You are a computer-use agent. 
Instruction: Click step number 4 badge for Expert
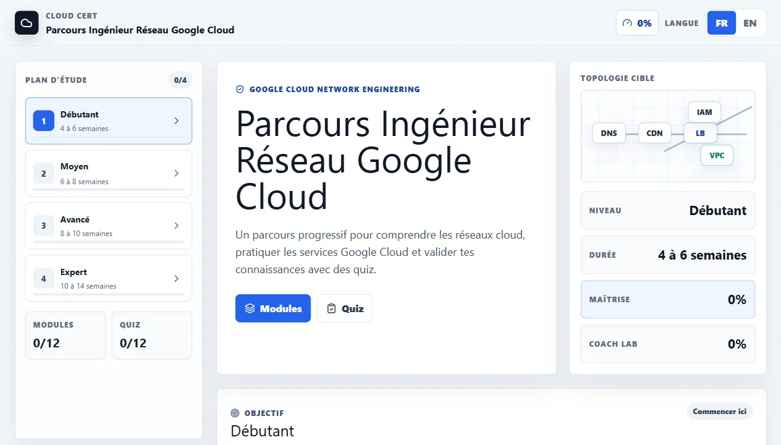click(x=43, y=278)
